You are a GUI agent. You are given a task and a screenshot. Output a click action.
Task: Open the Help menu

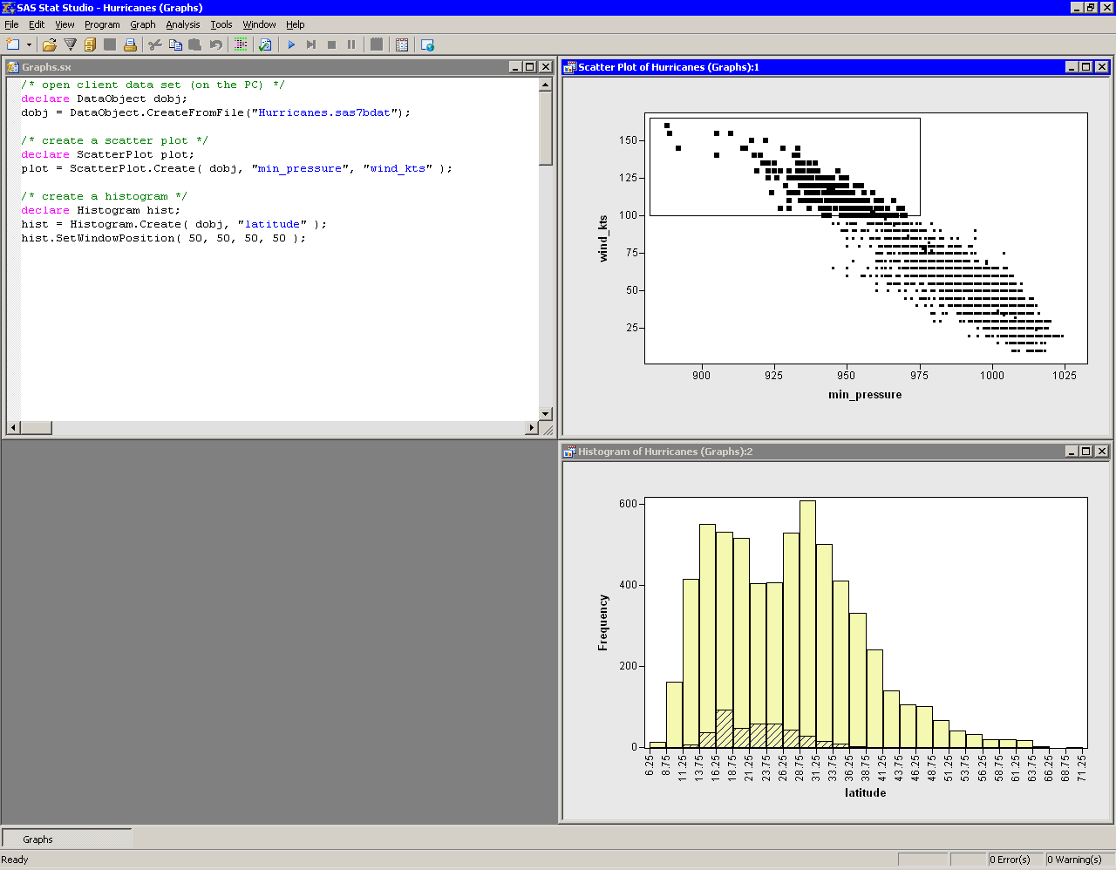pos(296,24)
